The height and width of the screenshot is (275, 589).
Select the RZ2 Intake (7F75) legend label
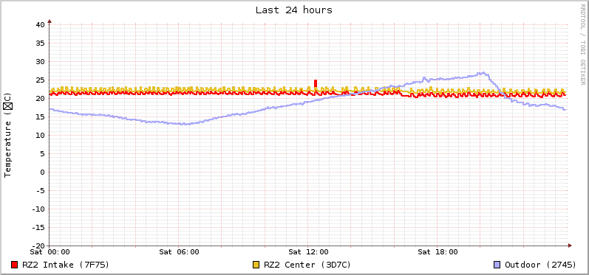tap(65, 265)
